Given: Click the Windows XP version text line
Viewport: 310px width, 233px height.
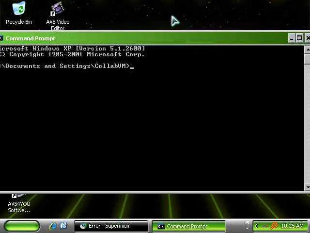Looking at the screenshot, I should [x=72, y=49].
